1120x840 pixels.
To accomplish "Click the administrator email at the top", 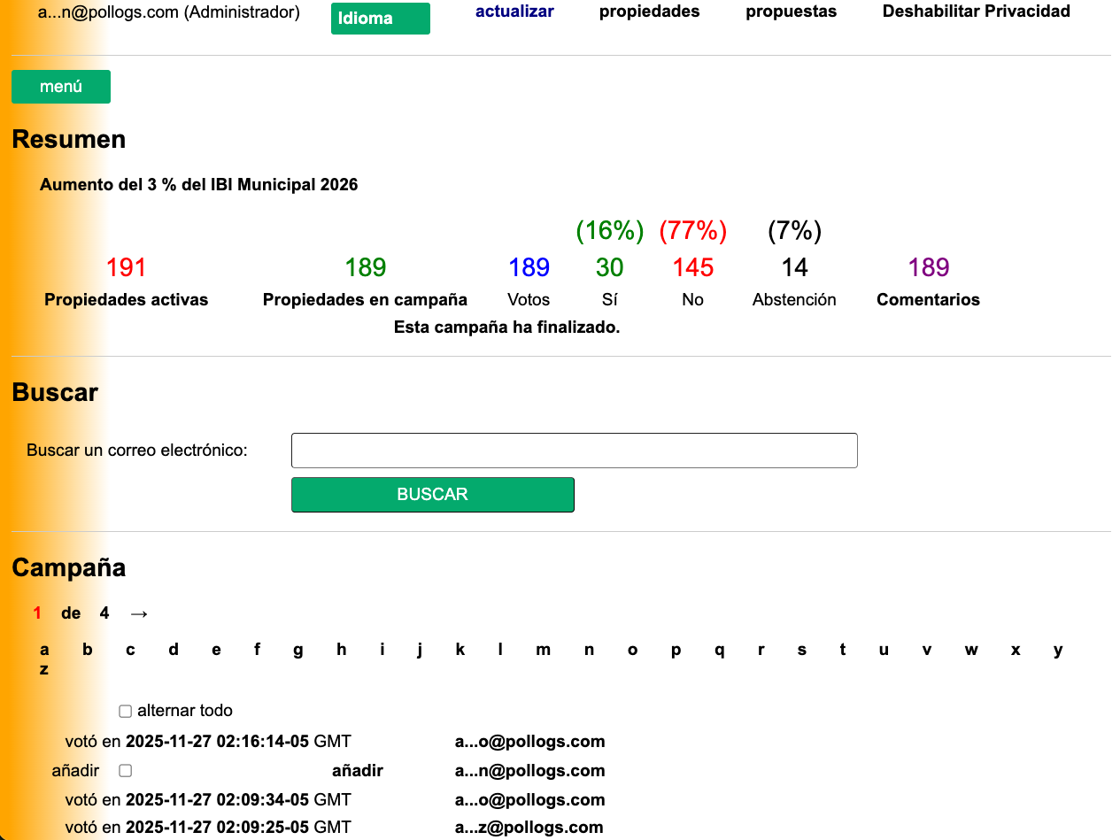I will click(x=166, y=13).
